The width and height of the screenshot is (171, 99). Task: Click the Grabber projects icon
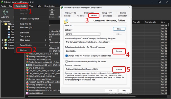(6, 45)
